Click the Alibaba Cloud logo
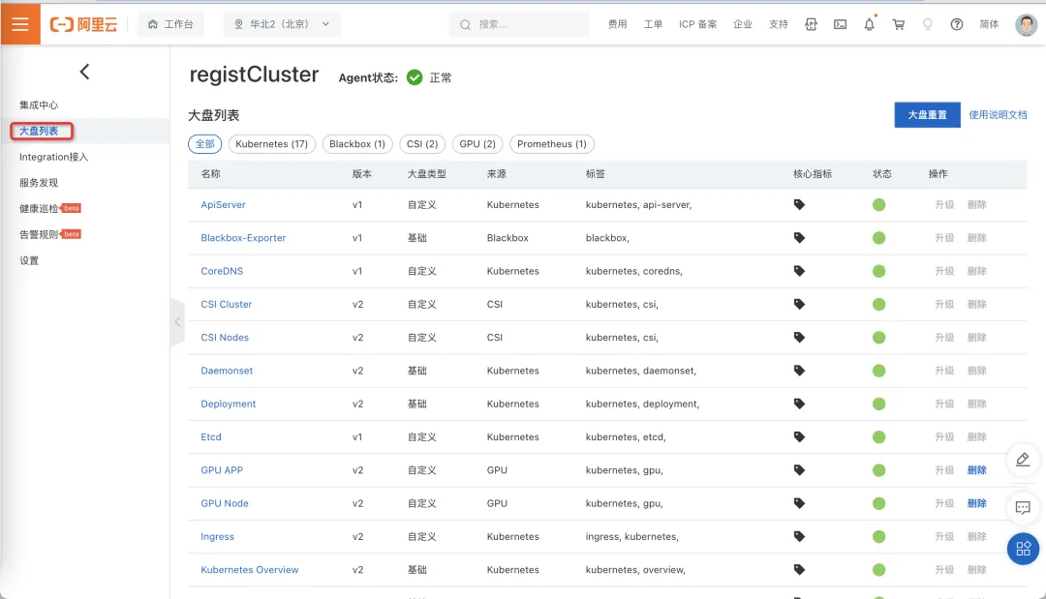 pos(83,24)
